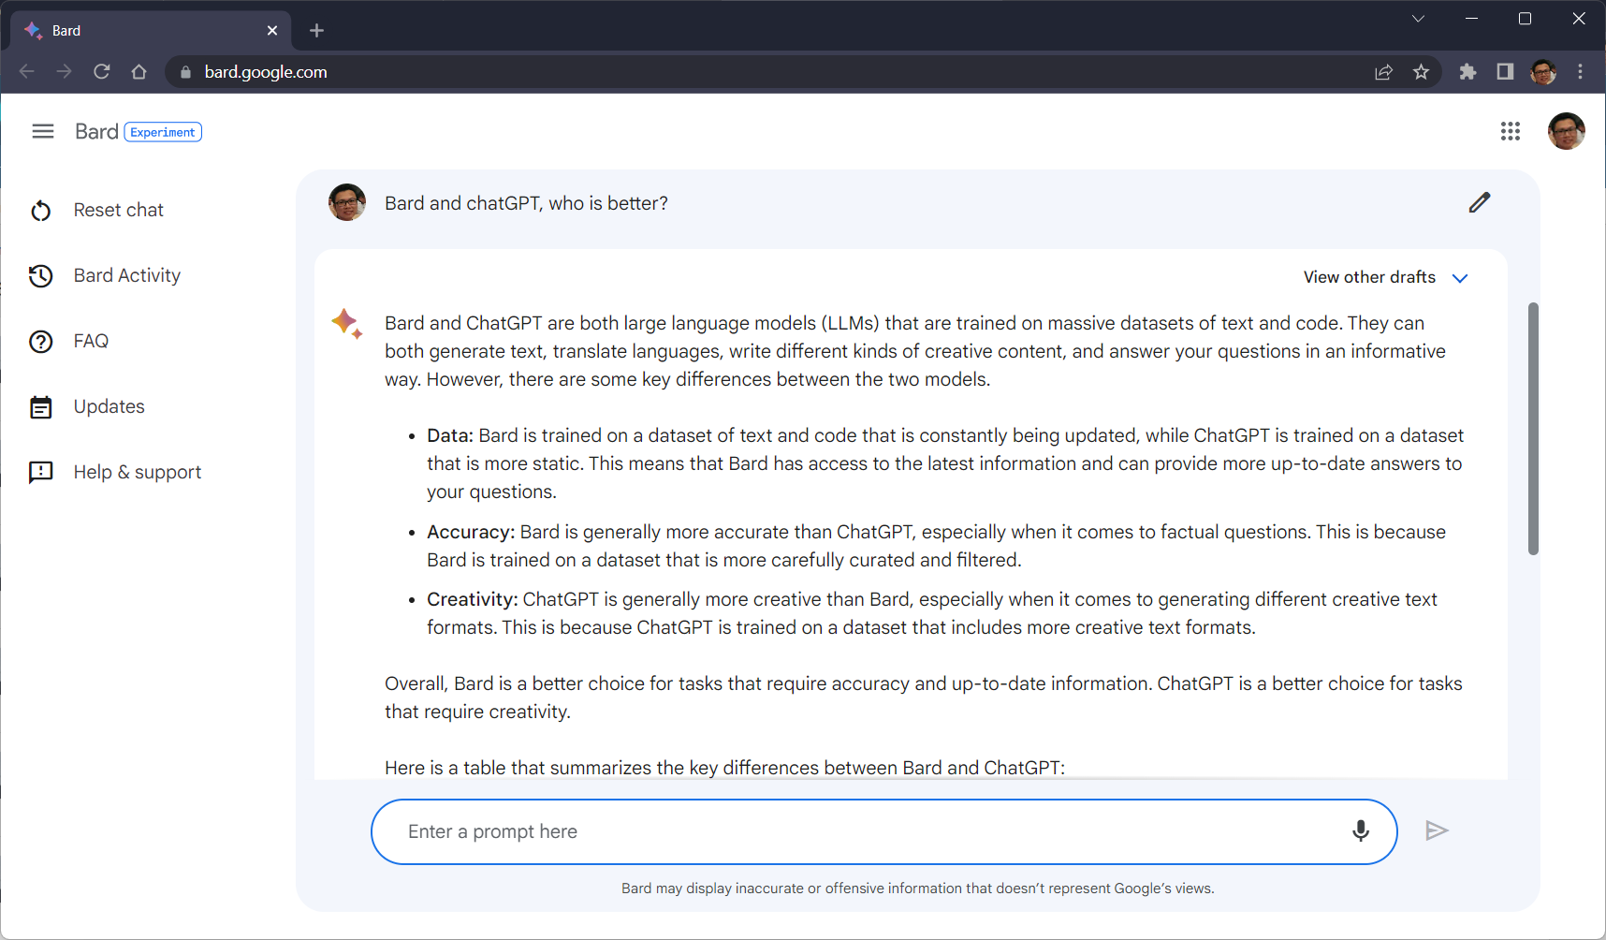Open the tab search chevron

[x=1418, y=19]
